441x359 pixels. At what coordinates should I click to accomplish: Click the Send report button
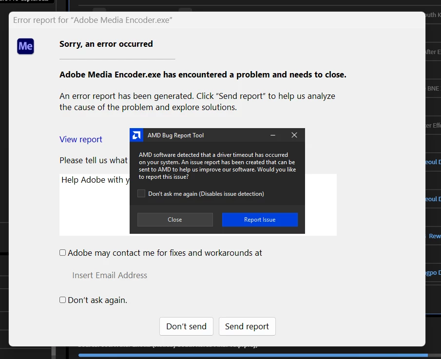point(247,326)
